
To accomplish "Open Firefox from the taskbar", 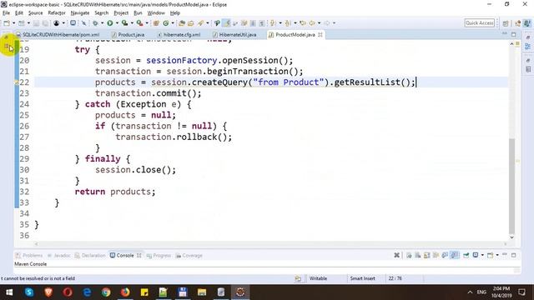I will pos(125,292).
